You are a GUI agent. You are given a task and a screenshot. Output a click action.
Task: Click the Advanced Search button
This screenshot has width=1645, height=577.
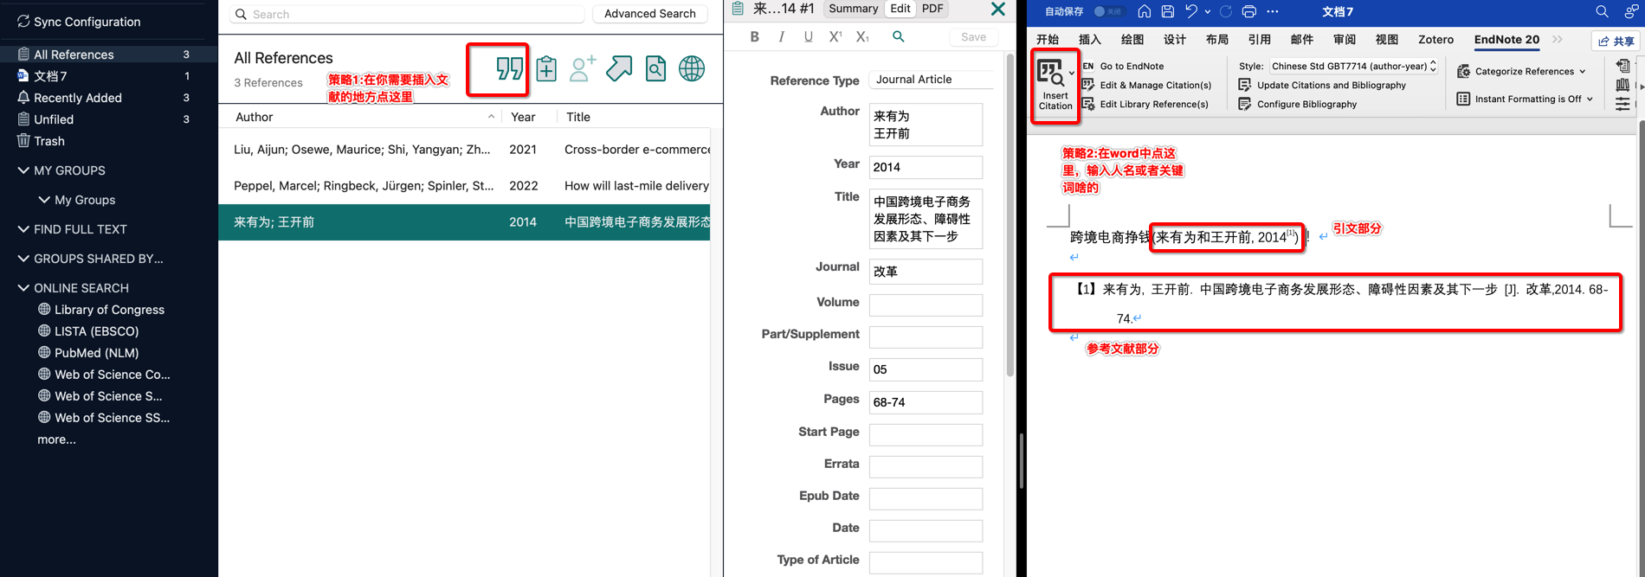[649, 14]
